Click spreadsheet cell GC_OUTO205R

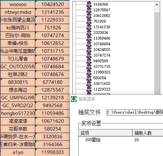click(18, 67)
